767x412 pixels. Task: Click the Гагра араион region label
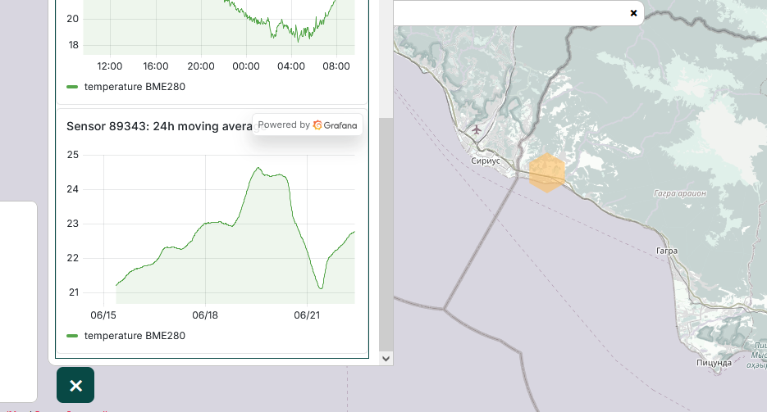click(680, 193)
